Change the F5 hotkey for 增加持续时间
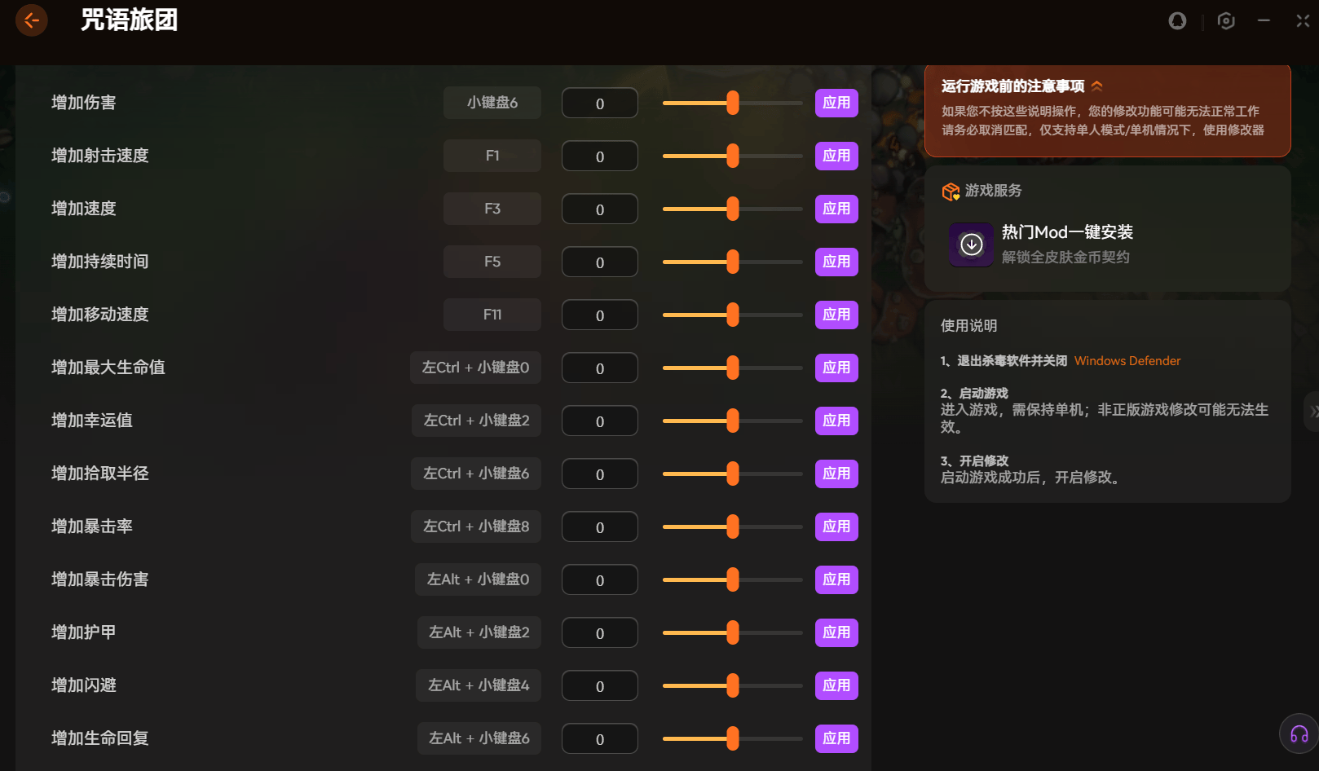 492,262
